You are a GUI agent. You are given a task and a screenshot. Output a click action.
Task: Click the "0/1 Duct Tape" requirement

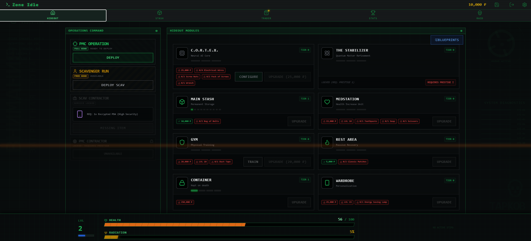(x=221, y=162)
